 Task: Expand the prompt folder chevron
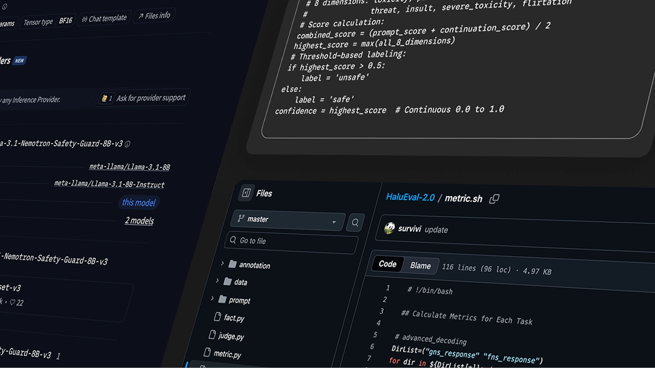coord(212,298)
